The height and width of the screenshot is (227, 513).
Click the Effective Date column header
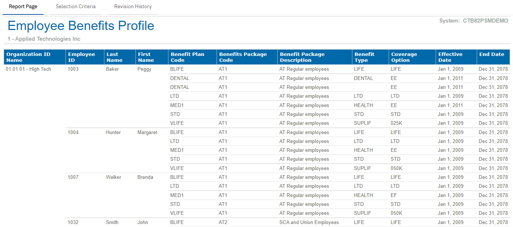click(450, 57)
